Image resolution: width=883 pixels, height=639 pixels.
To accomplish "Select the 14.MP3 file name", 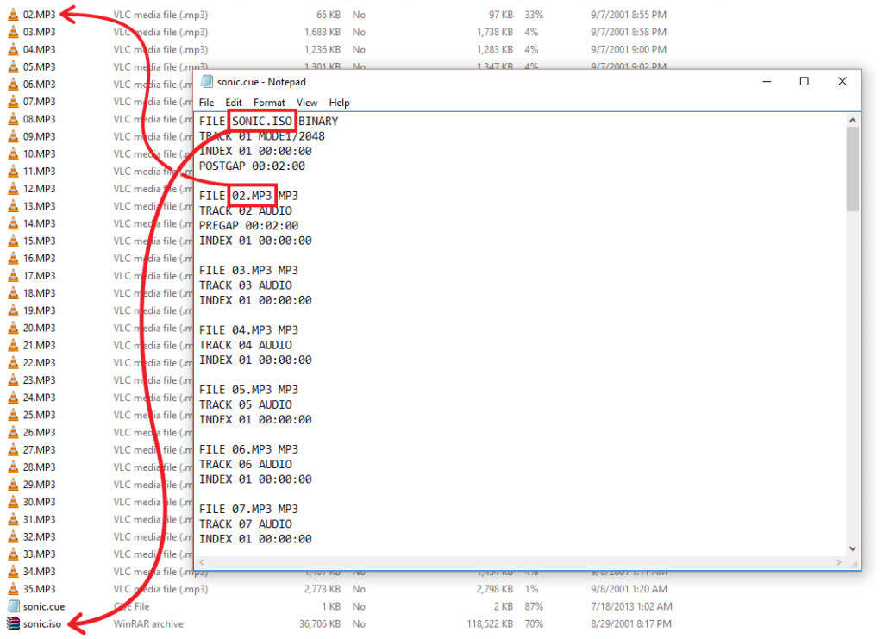I will coord(40,223).
